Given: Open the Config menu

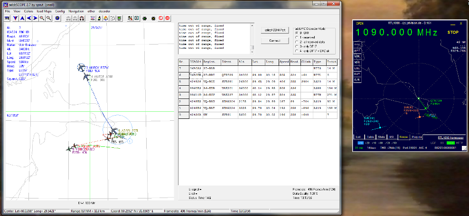Looking at the screenshot, I should tap(60, 10).
